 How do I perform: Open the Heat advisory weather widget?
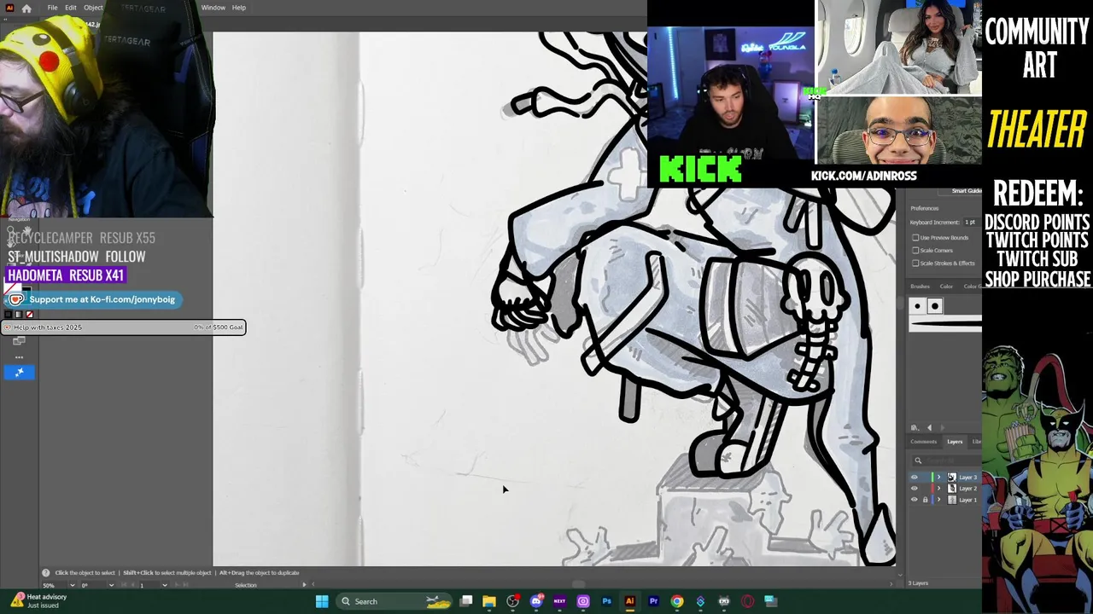click(x=38, y=600)
